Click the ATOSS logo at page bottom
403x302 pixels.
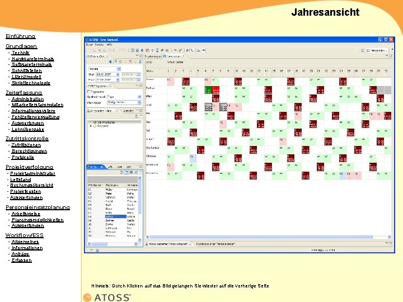point(107,298)
